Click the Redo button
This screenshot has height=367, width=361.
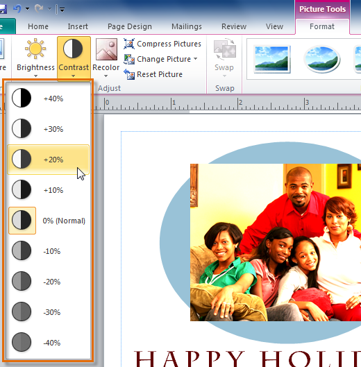pos(39,9)
